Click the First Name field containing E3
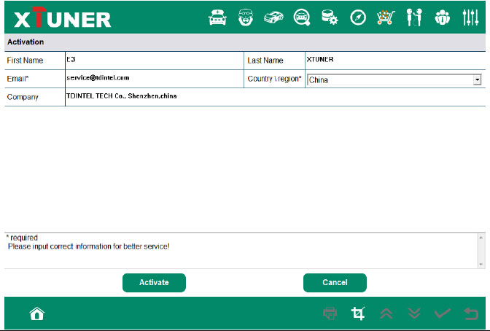490x331 pixels. click(x=155, y=61)
